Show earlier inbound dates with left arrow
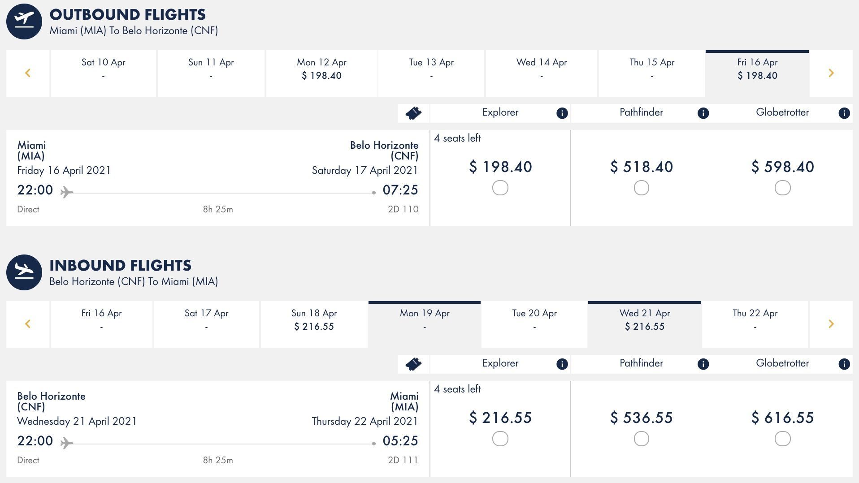Viewport: 859px width, 483px height. (28, 324)
